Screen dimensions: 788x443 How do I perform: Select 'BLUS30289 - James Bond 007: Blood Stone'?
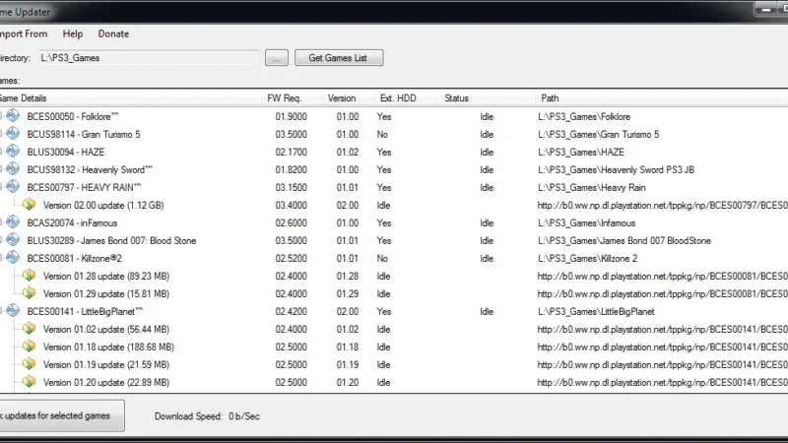pos(111,240)
